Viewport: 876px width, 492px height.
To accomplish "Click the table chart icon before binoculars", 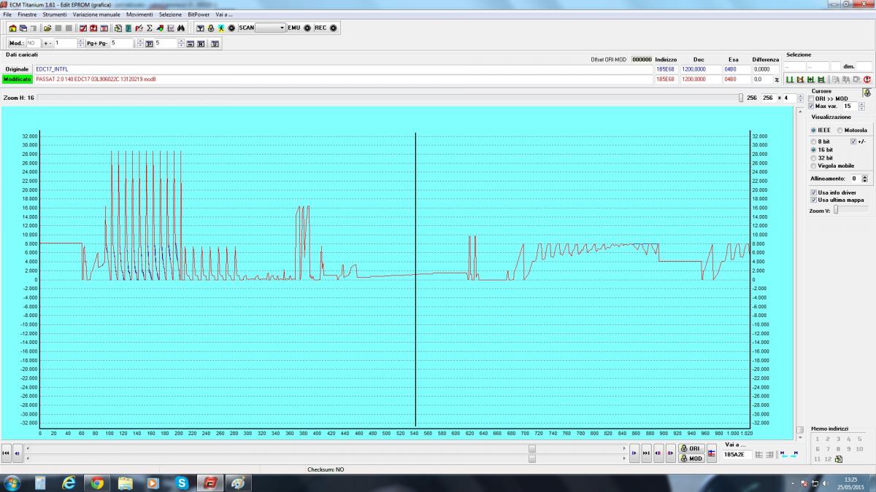I will point(171,28).
